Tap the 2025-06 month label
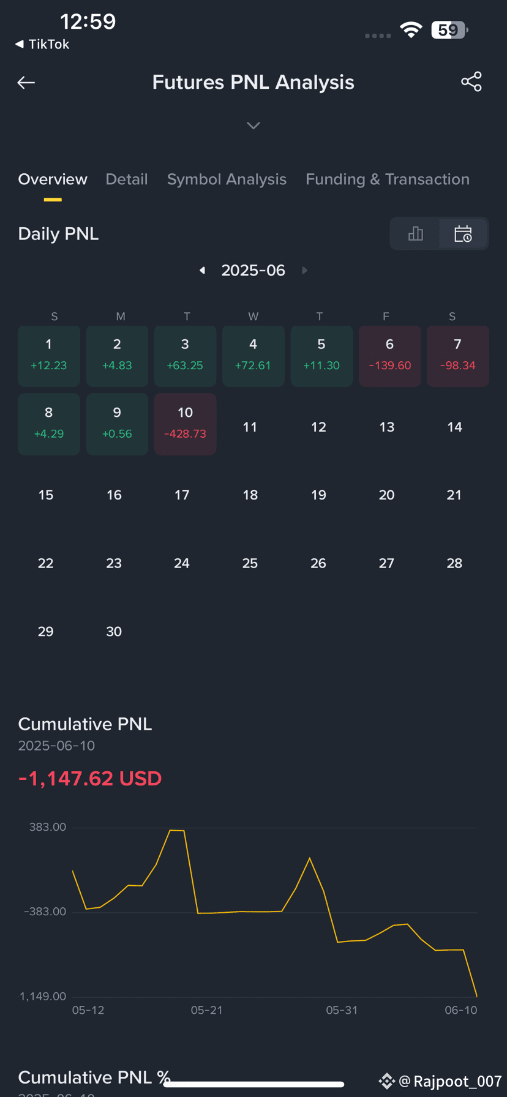Viewport: 507px width, 1097px height. pos(254,270)
